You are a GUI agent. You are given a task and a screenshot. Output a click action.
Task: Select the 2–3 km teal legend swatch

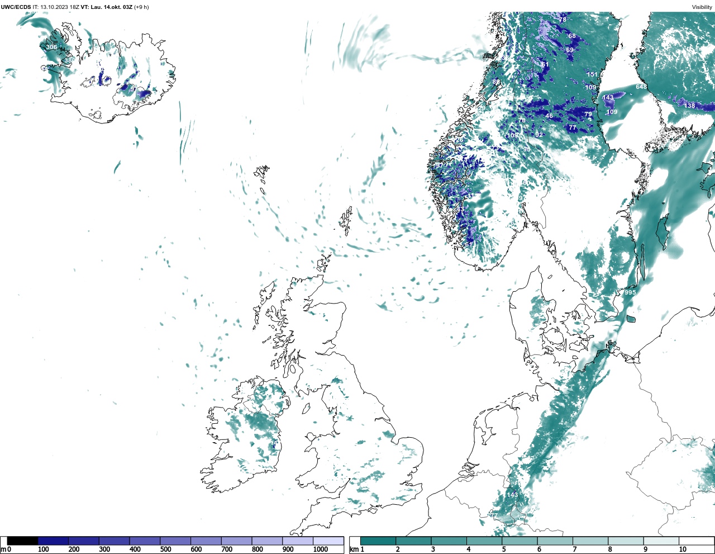pyautogui.click(x=413, y=541)
